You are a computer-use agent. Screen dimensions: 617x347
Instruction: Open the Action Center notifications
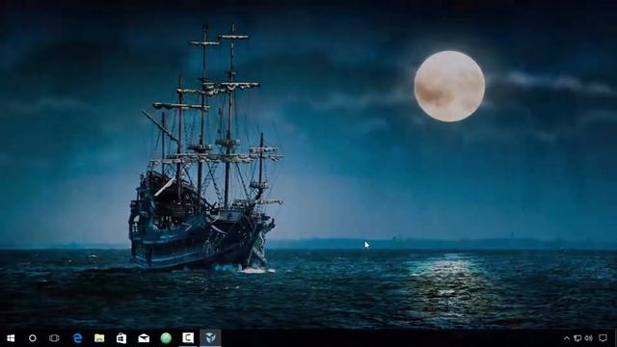pos(603,338)
